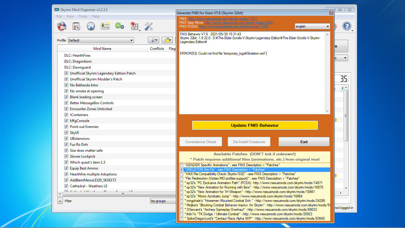Open the FNIS nexusmods link 11811
The width and height of the screenshot is (405, 228).
[223, 19]
